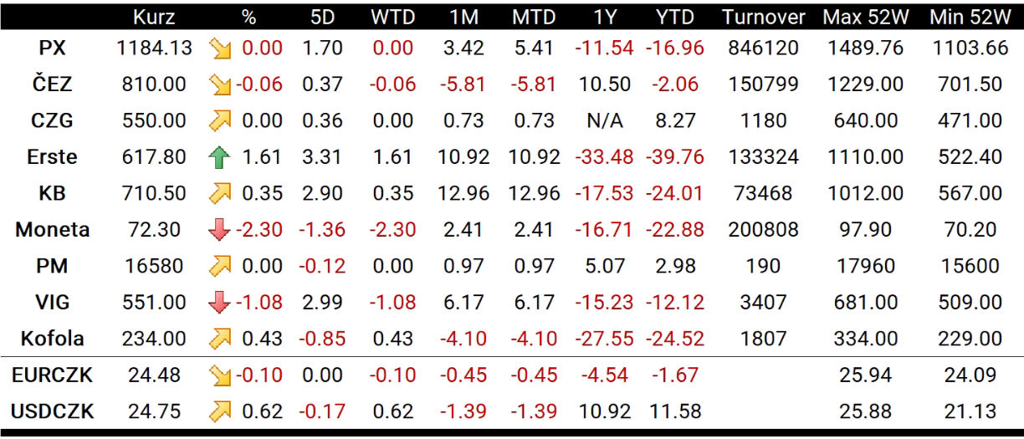Click the PM row trend arrow icon
The width and height of the screenshot is (1024, 439).
(x=220, y=267)
